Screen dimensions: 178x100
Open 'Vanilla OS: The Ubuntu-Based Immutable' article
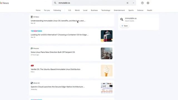pyautogui.click(x=56, y=69)
